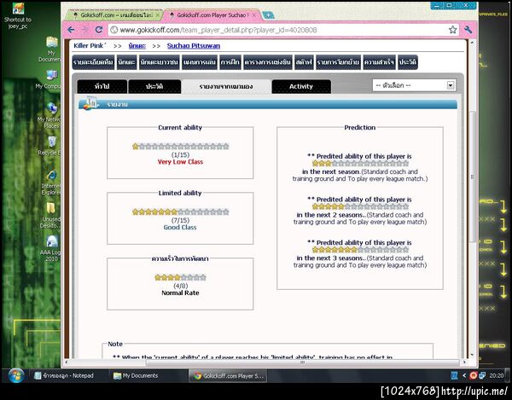The width and height of the screenshot is (512, 400).
Task: Switch to the ทั่วไป general tab
Action: [x=102, y=86]
